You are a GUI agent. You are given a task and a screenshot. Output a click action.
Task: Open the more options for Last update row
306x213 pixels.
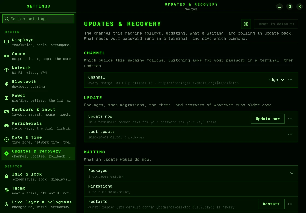(290, 134)
